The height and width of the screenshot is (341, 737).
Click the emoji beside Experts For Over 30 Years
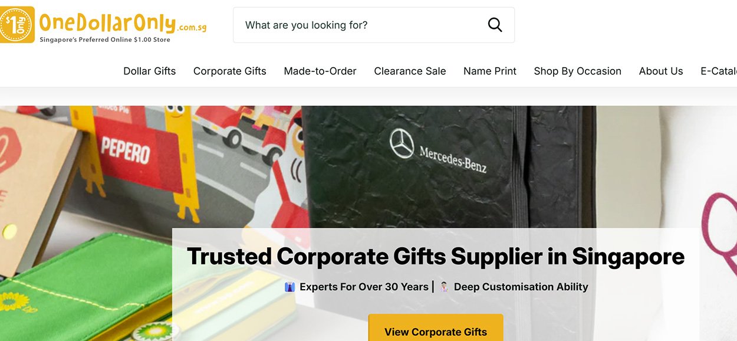[x=289, y=287]
